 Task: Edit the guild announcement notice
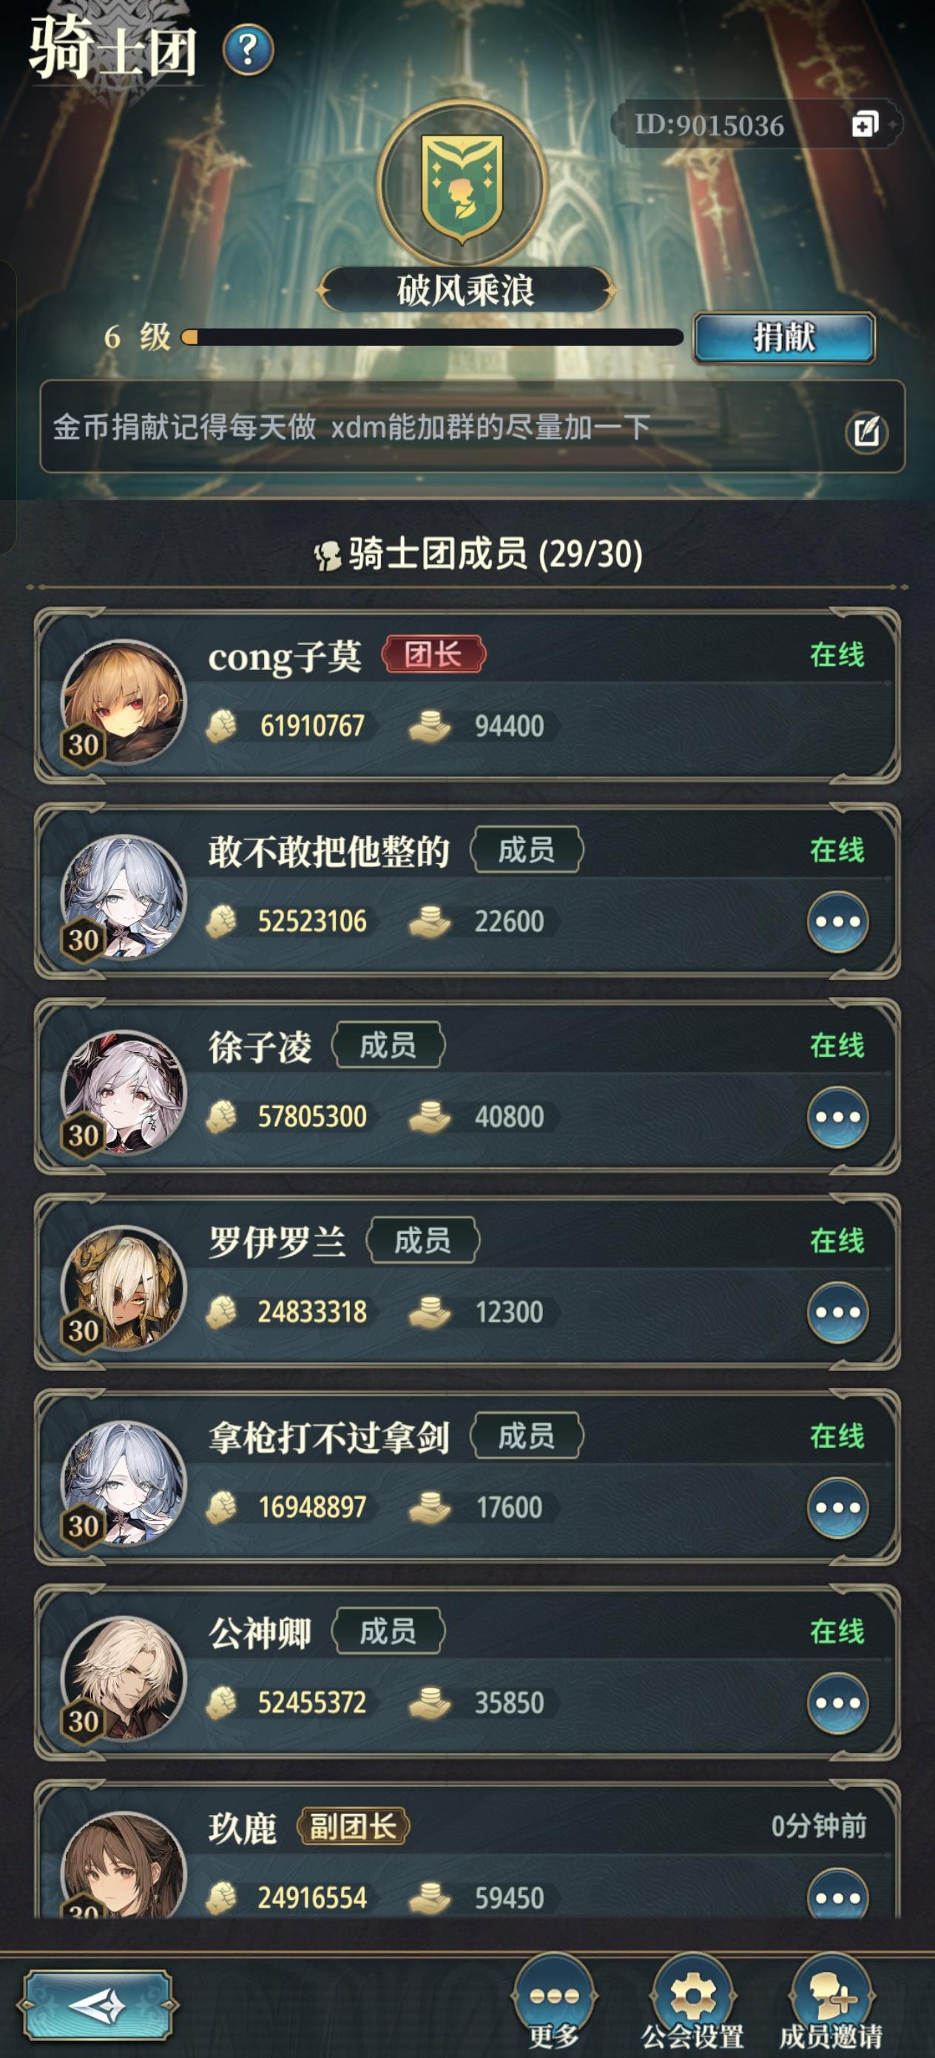(867, 432)
